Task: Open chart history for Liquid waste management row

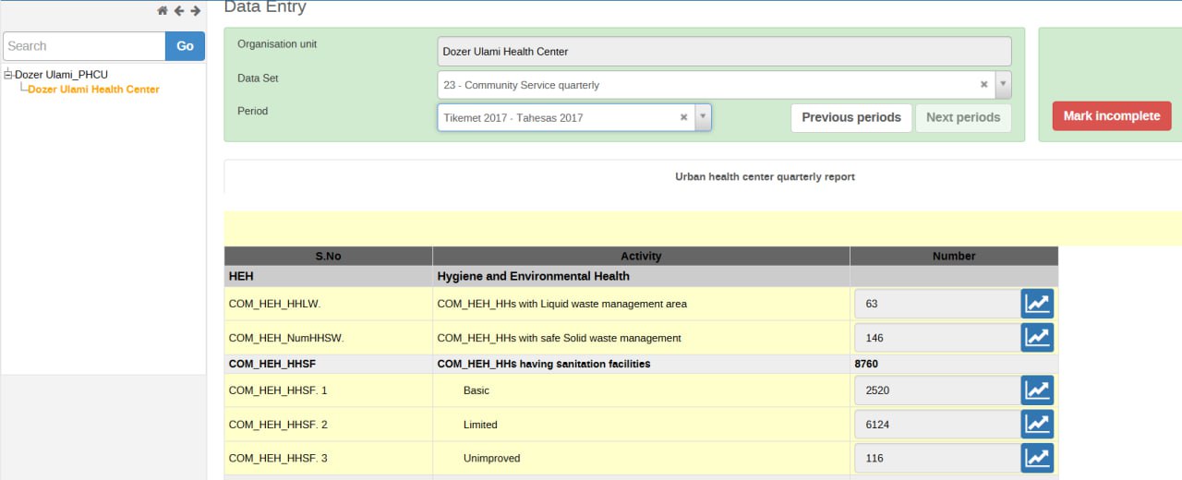Action: (x=1037, y=304)
